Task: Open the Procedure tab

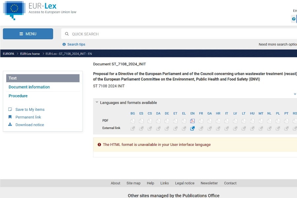Action: (18, 96)
